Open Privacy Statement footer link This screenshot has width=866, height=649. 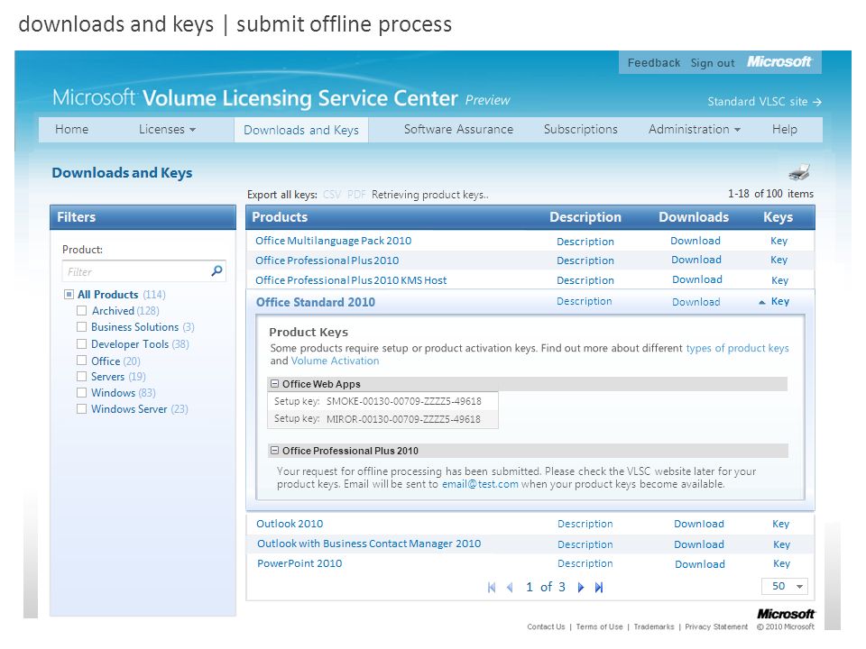(x=716, y=626)
